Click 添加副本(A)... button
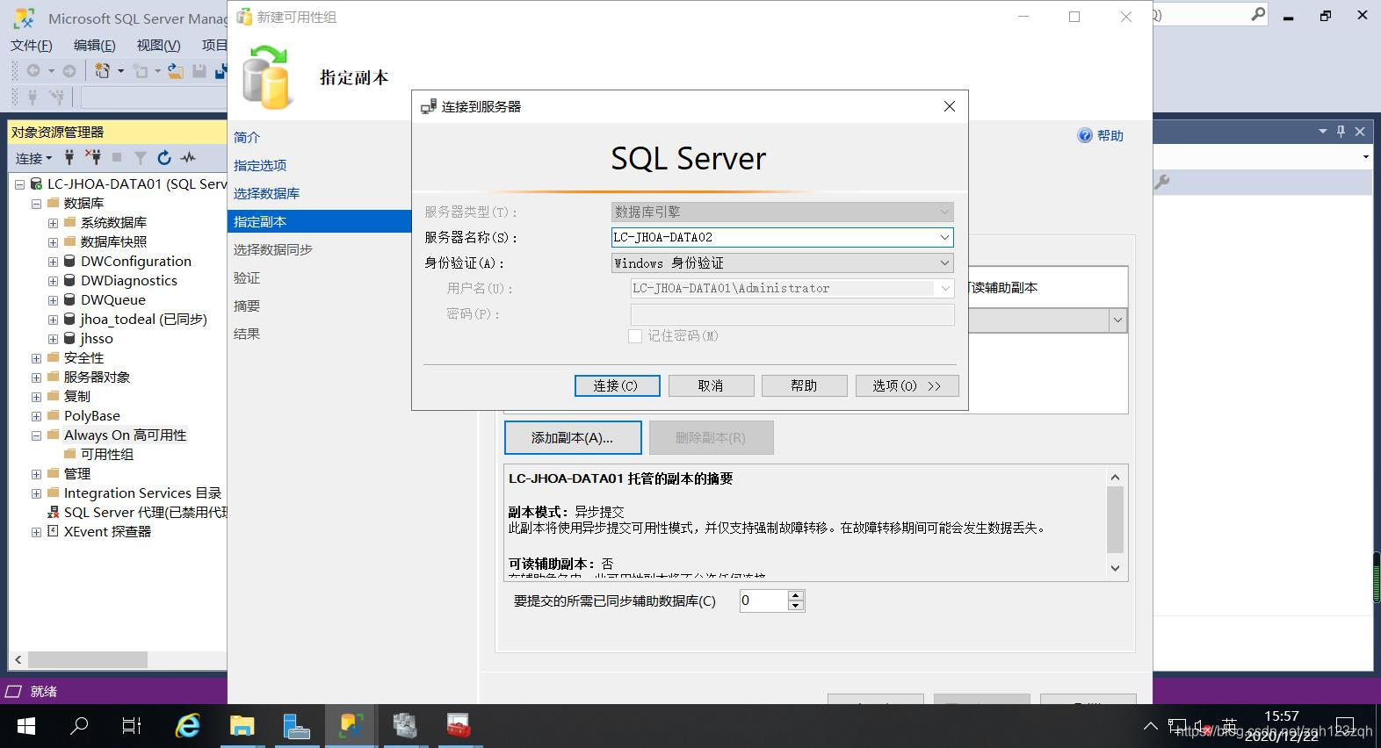The height and width of the screenshot is (748, 1381). pos(573,437)
